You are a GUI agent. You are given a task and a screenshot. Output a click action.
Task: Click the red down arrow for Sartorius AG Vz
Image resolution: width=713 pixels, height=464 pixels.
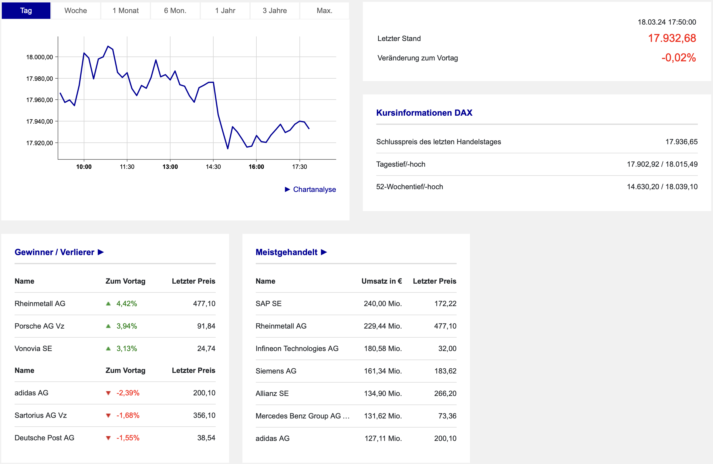point(108,415)
